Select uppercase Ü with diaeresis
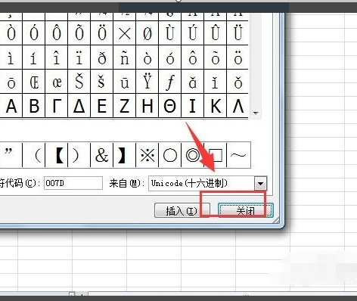 237,33
